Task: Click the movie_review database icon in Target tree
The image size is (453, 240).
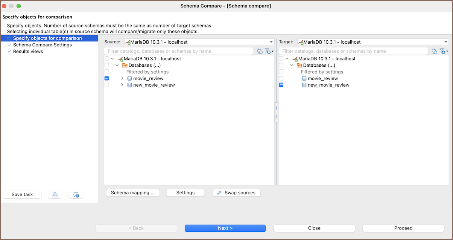Action: [x=304, y=78]
